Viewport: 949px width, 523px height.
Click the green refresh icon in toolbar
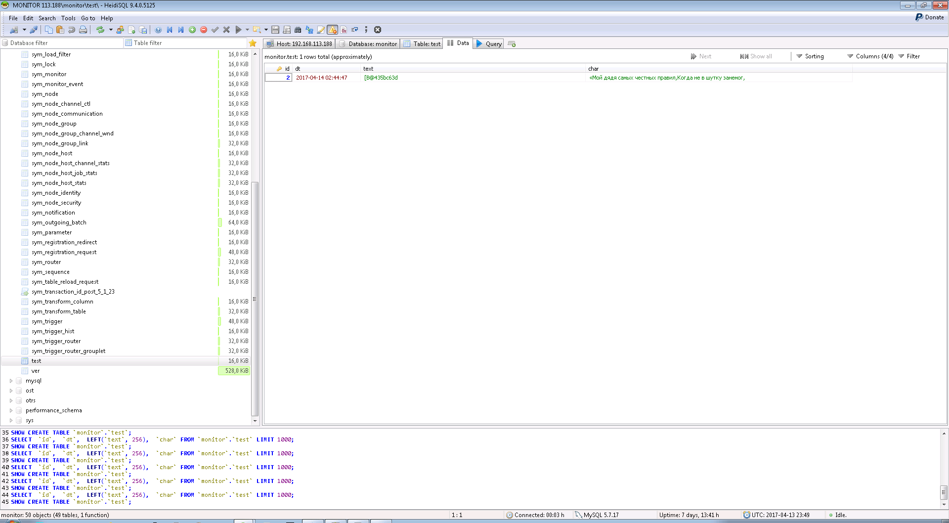(x=100, y=30)
